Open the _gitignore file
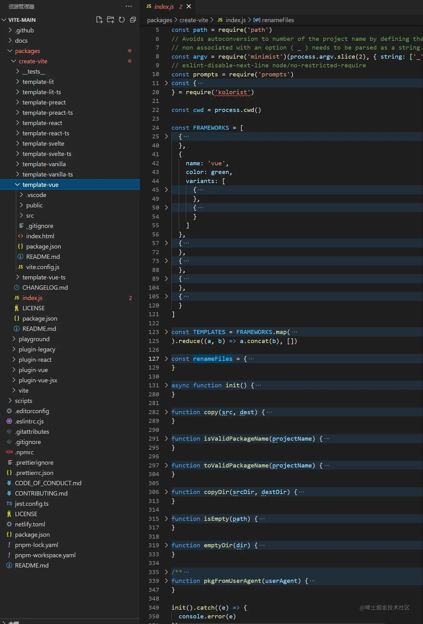 70,226
